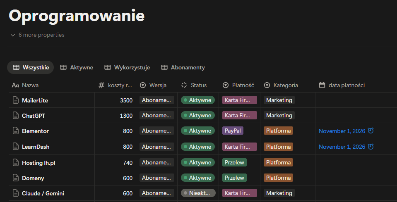397x202 pixels.
Task: Click the table icon on the Aktywne tab
Action: [x=63, y=67]
